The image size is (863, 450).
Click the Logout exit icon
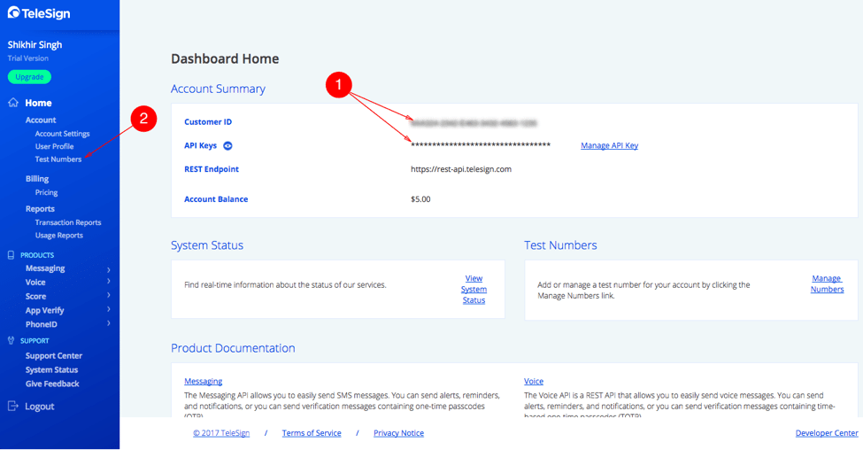tap(13, 406)
